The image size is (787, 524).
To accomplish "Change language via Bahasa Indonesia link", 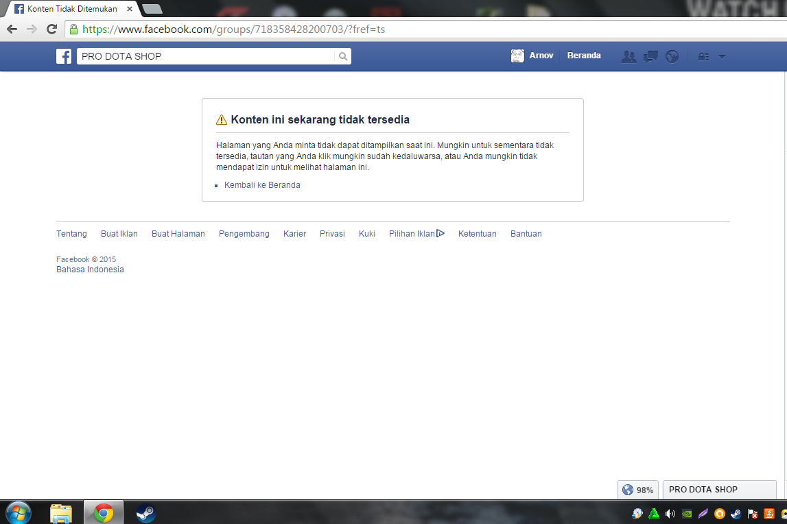I will click(x=90, y=270).
